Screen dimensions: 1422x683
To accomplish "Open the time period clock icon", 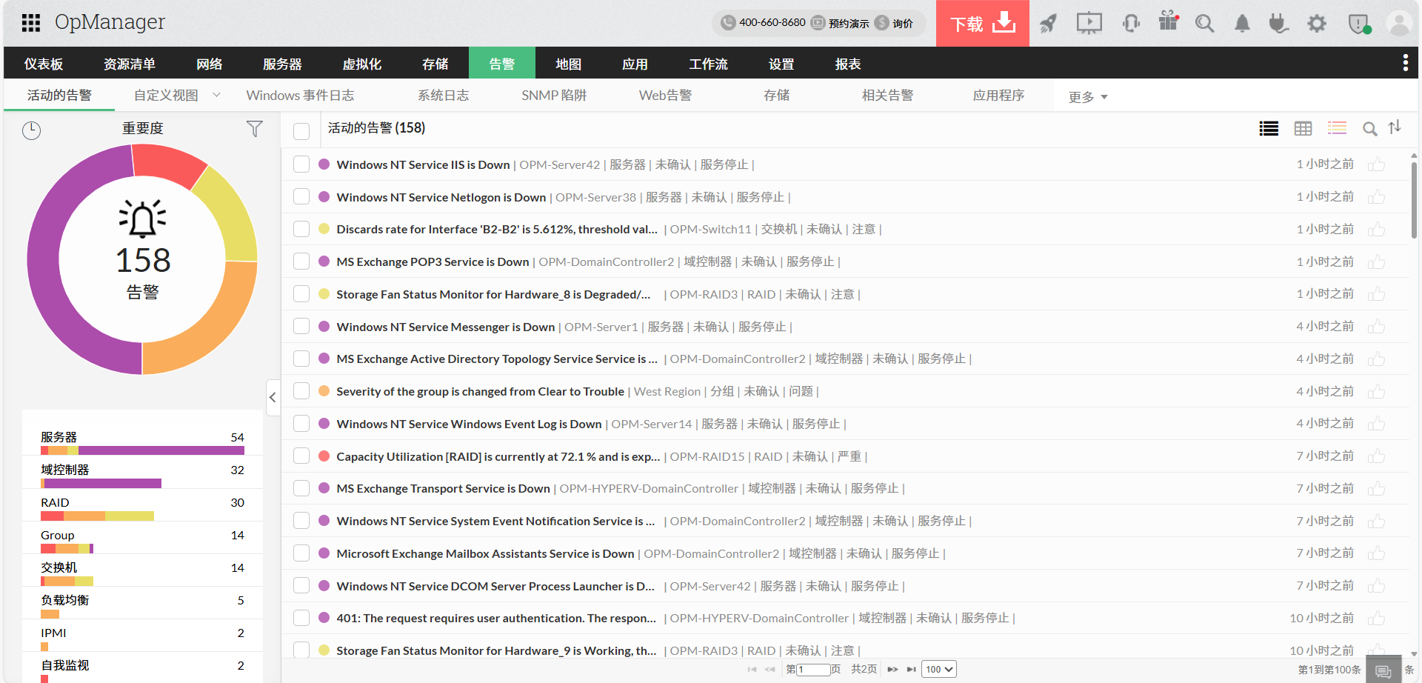I will point(31,130).
